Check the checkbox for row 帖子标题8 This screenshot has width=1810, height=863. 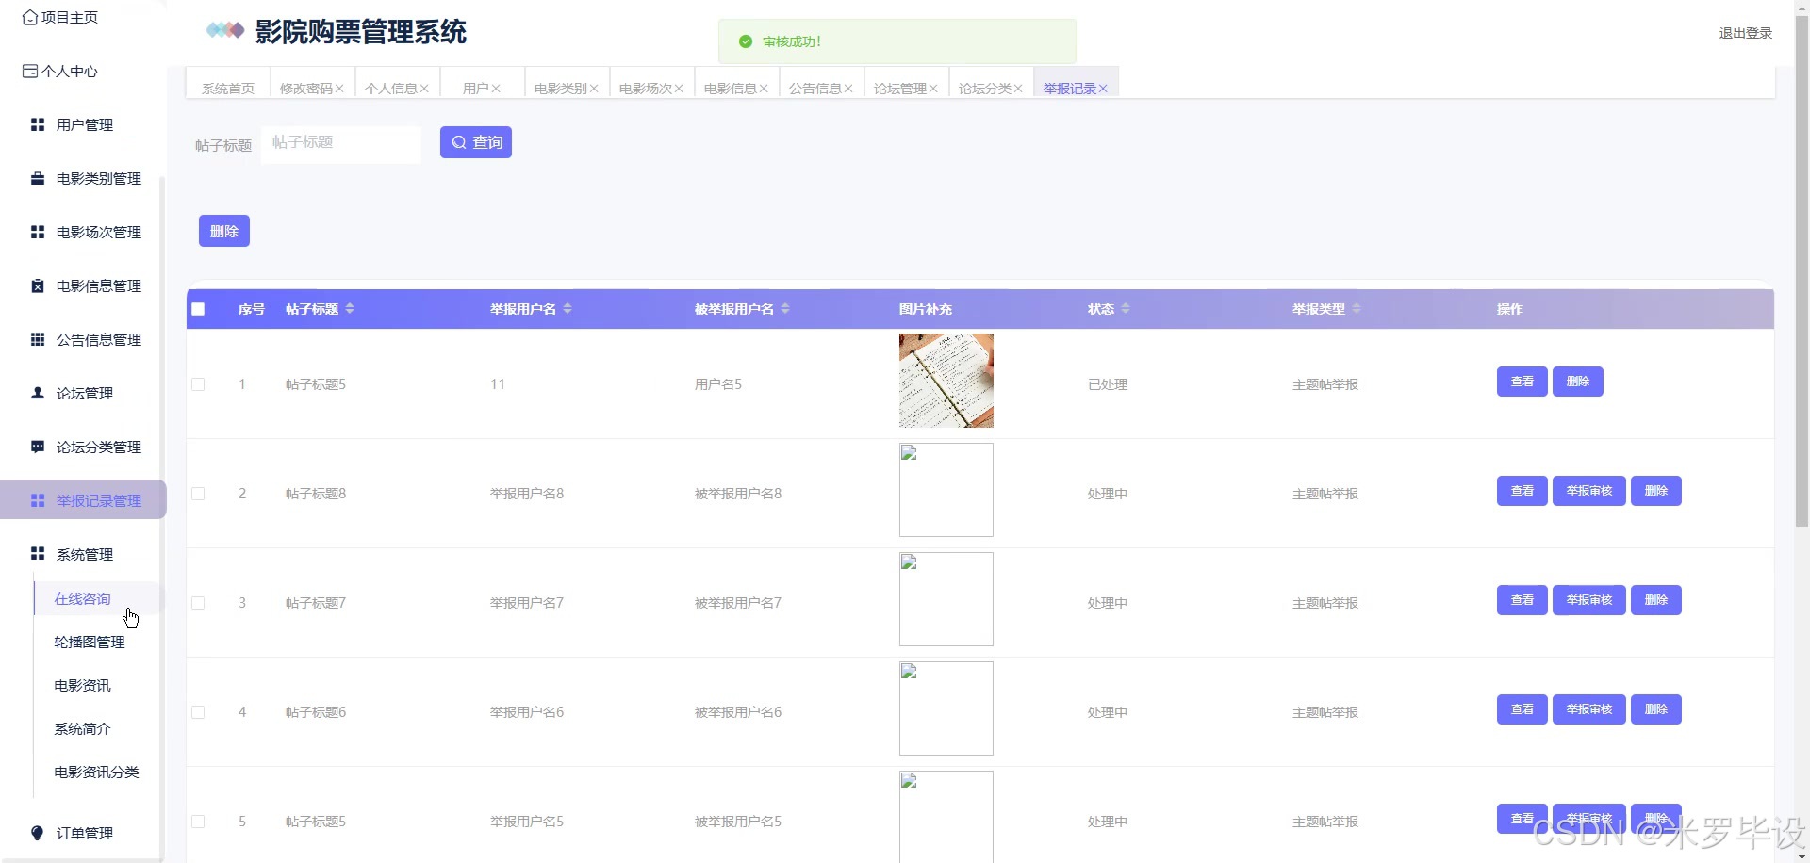pos(198,494)
